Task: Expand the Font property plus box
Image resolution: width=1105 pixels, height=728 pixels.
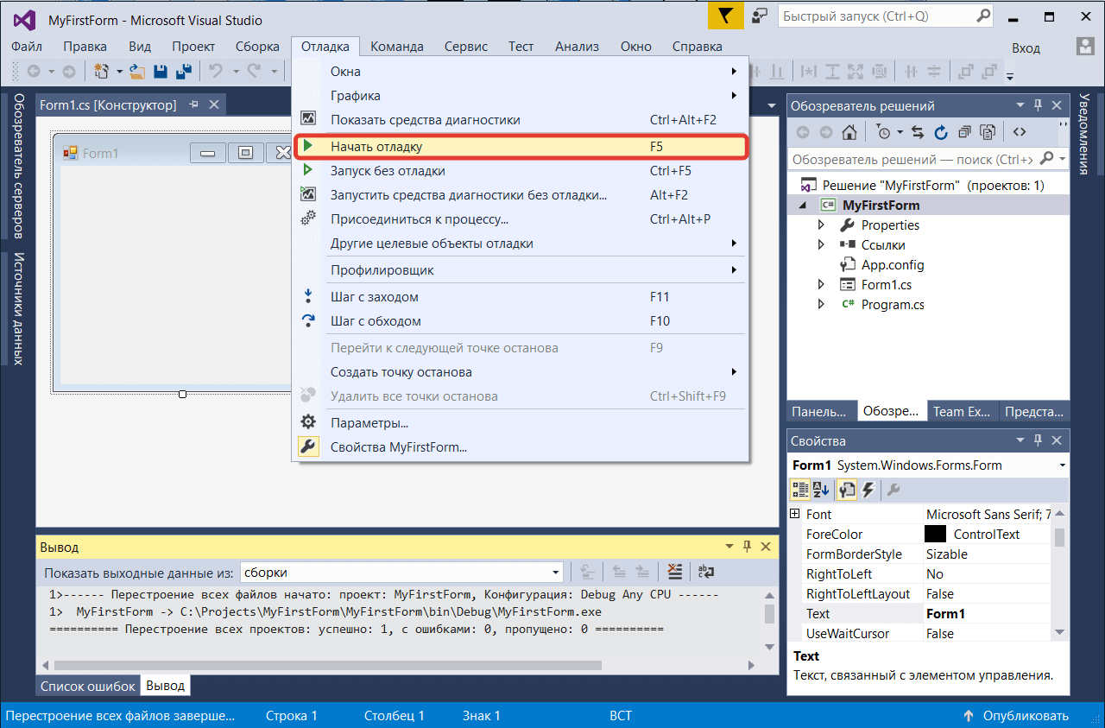Action: point(795,514)
